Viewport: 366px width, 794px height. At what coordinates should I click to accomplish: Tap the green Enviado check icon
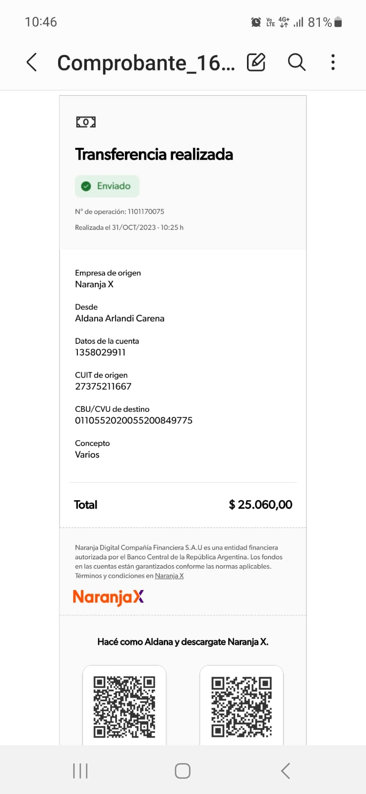[x=86, y=186]
